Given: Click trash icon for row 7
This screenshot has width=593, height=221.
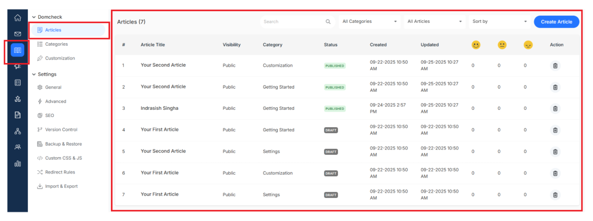Looking at the screenshot, I should 555,195.
